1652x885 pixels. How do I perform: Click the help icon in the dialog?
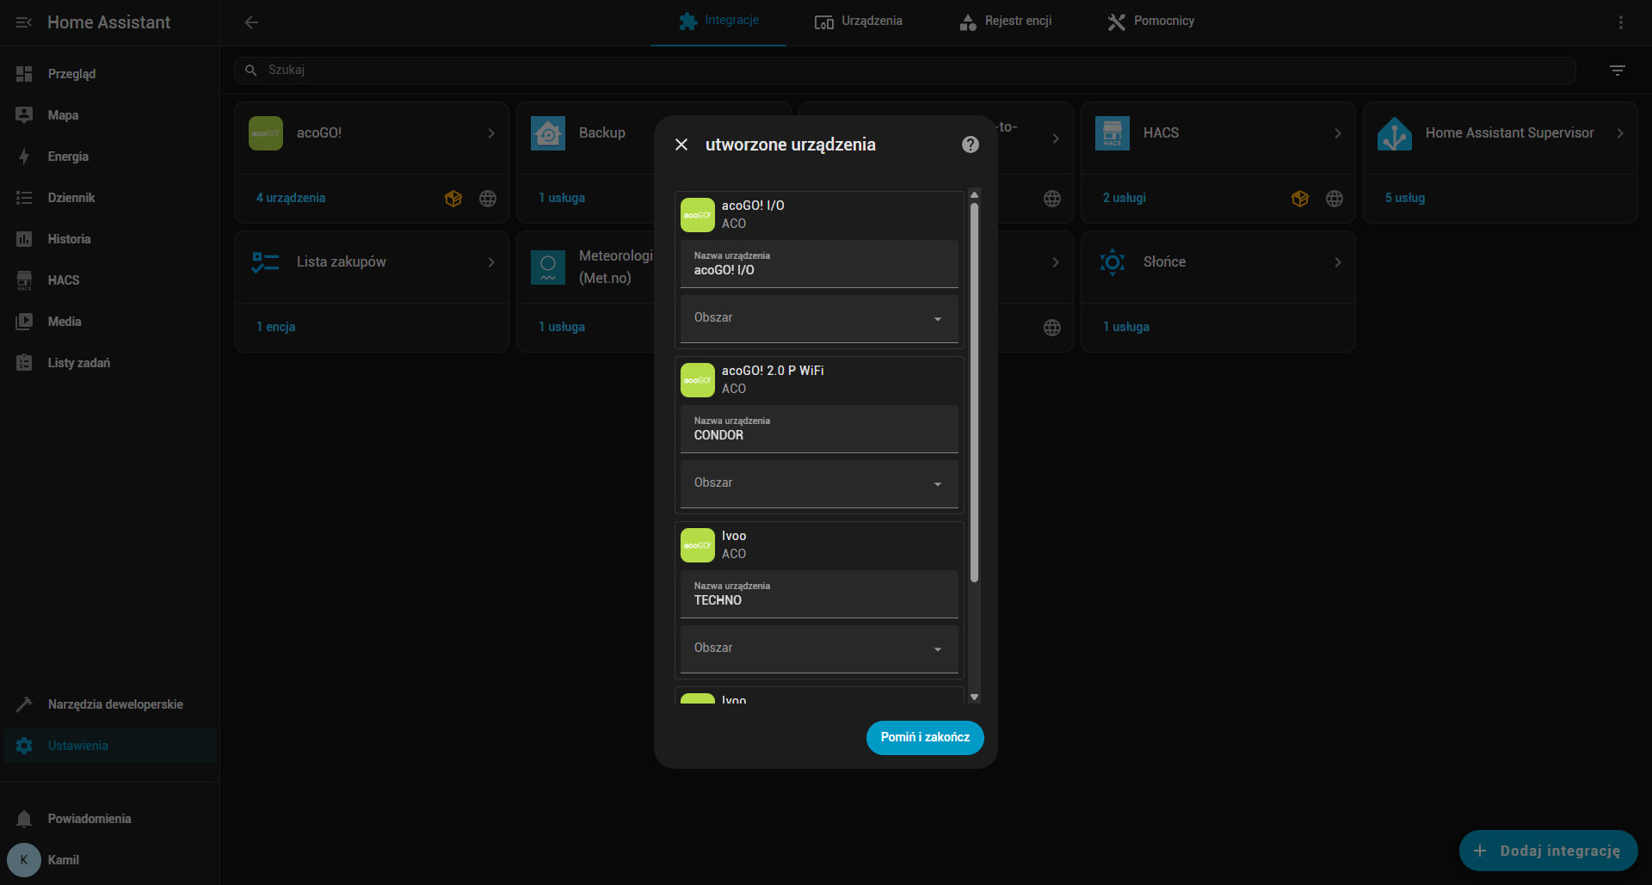click(x=970, y=144)
